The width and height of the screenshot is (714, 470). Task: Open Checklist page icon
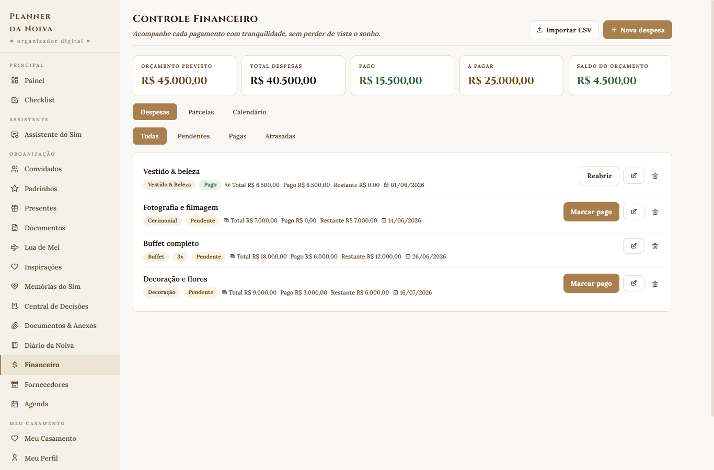[15, 100]
